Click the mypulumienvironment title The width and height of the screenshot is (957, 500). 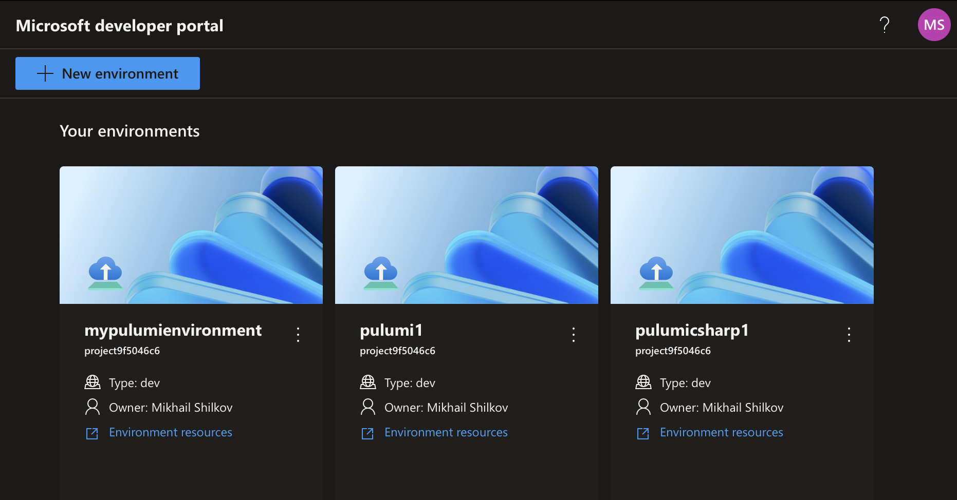point(173,331)
